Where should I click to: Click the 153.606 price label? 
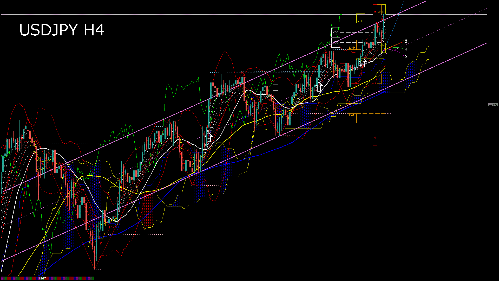tap(493, 105)
